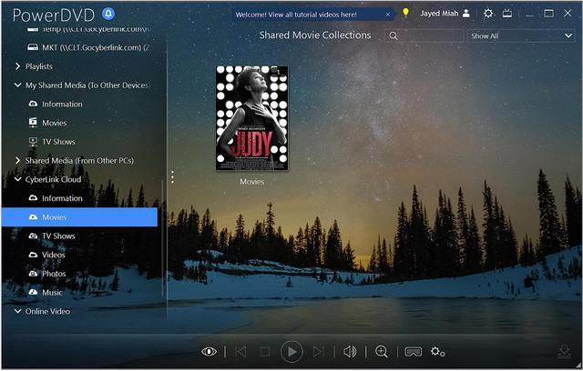Switch to TV mode icon
This screenshot has height=371, width=583.
[x=507, y=14]
